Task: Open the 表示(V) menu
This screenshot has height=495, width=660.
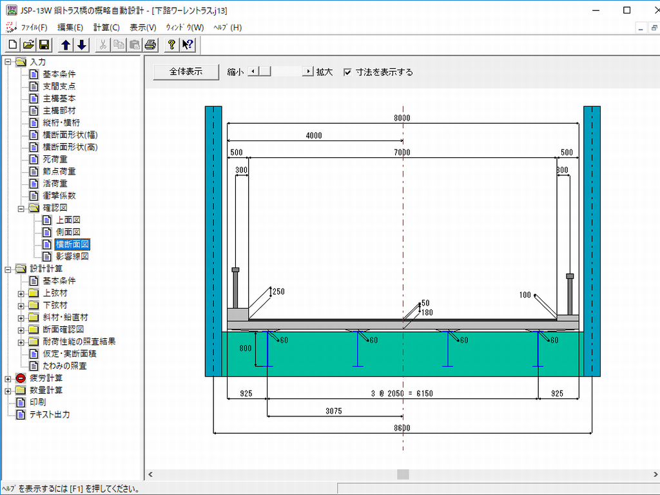Action: click(x=142, y=28)
